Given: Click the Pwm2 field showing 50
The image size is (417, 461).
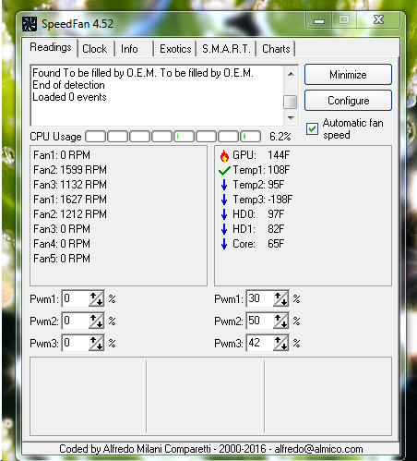Looking at the screenshot, I should click(x=260, y=321).
